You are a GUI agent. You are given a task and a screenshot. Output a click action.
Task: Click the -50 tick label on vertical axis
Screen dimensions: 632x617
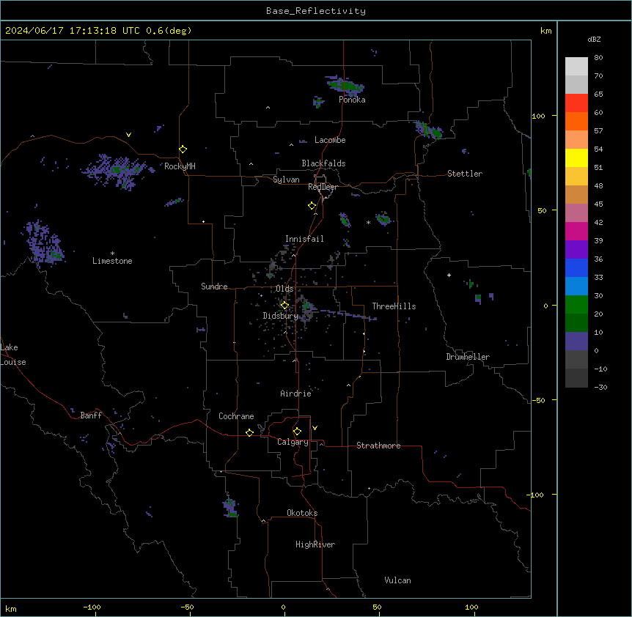(x=539, y=400)
